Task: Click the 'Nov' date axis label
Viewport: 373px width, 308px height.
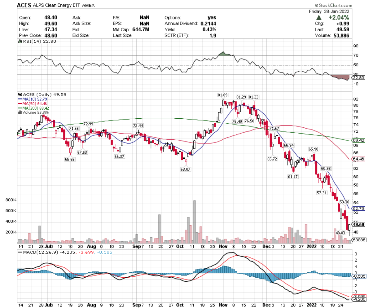Action: tap(223, 246)
